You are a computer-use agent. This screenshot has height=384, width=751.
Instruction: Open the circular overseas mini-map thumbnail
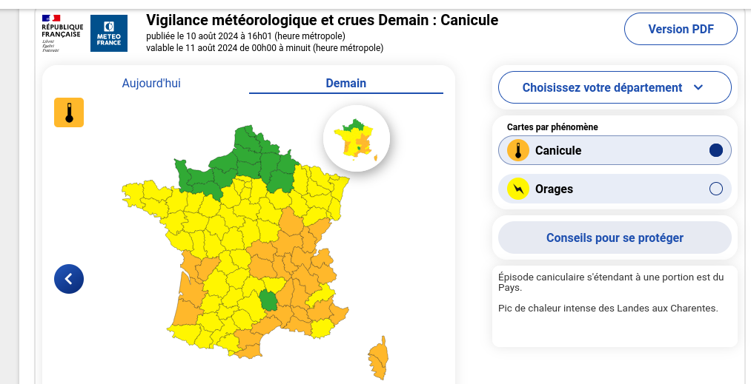[356, 138]
